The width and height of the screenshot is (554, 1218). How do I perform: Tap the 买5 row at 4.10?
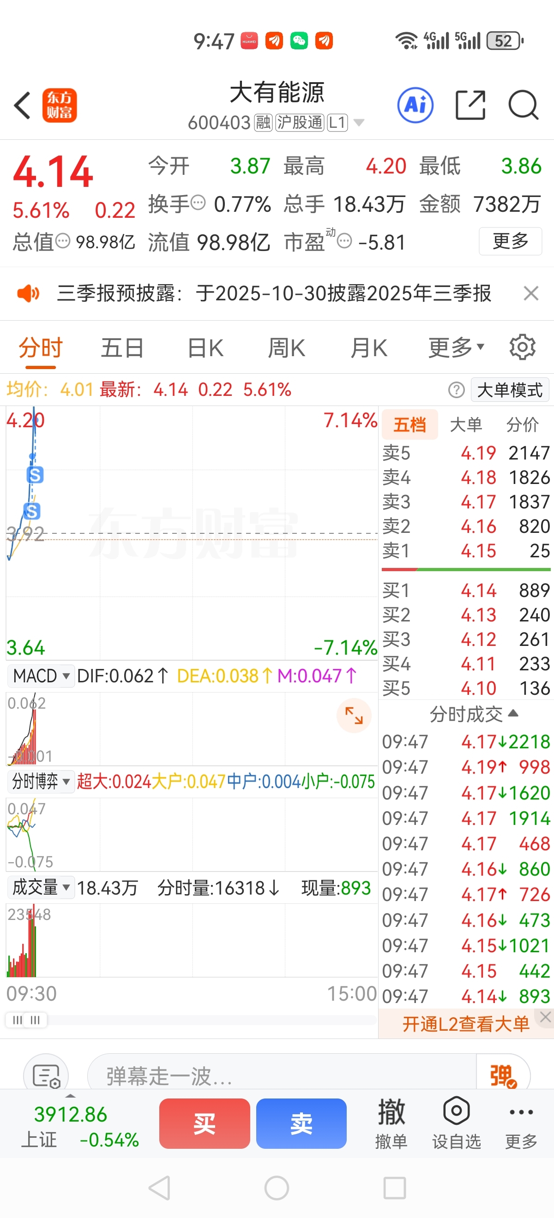466,688
